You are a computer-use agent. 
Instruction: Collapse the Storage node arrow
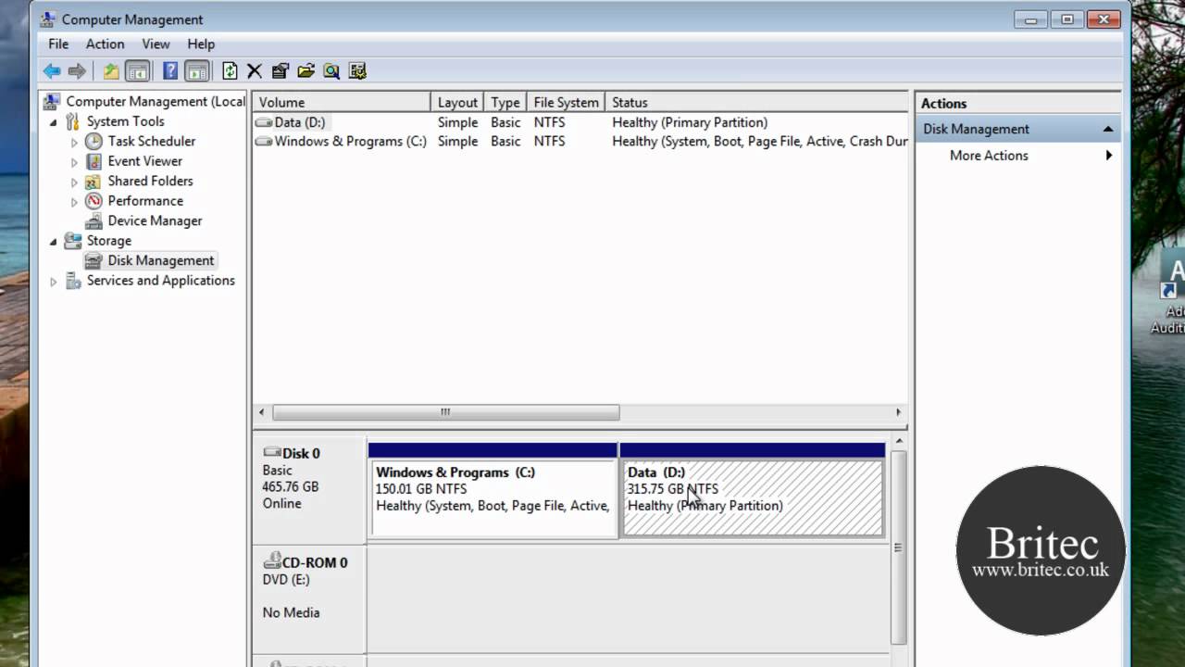point(53,242)
